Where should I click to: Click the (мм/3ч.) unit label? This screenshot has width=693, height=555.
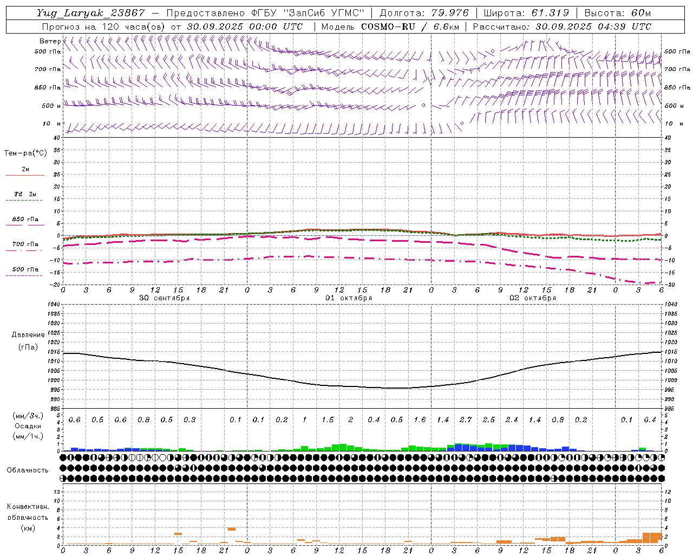pyautogui.click(x=28, y=416)
